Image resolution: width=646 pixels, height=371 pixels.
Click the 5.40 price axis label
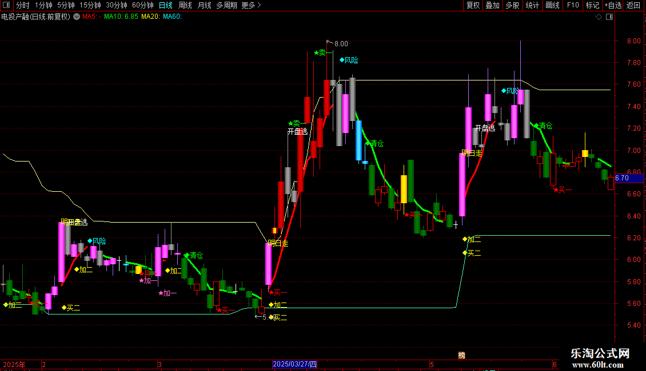point(633,325)
